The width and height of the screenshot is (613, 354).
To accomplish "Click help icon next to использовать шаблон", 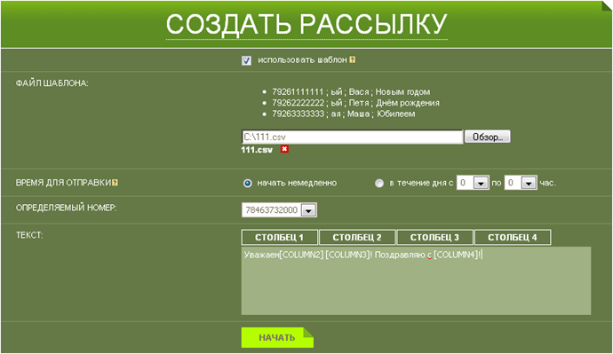I will click(x=352, y=59).
